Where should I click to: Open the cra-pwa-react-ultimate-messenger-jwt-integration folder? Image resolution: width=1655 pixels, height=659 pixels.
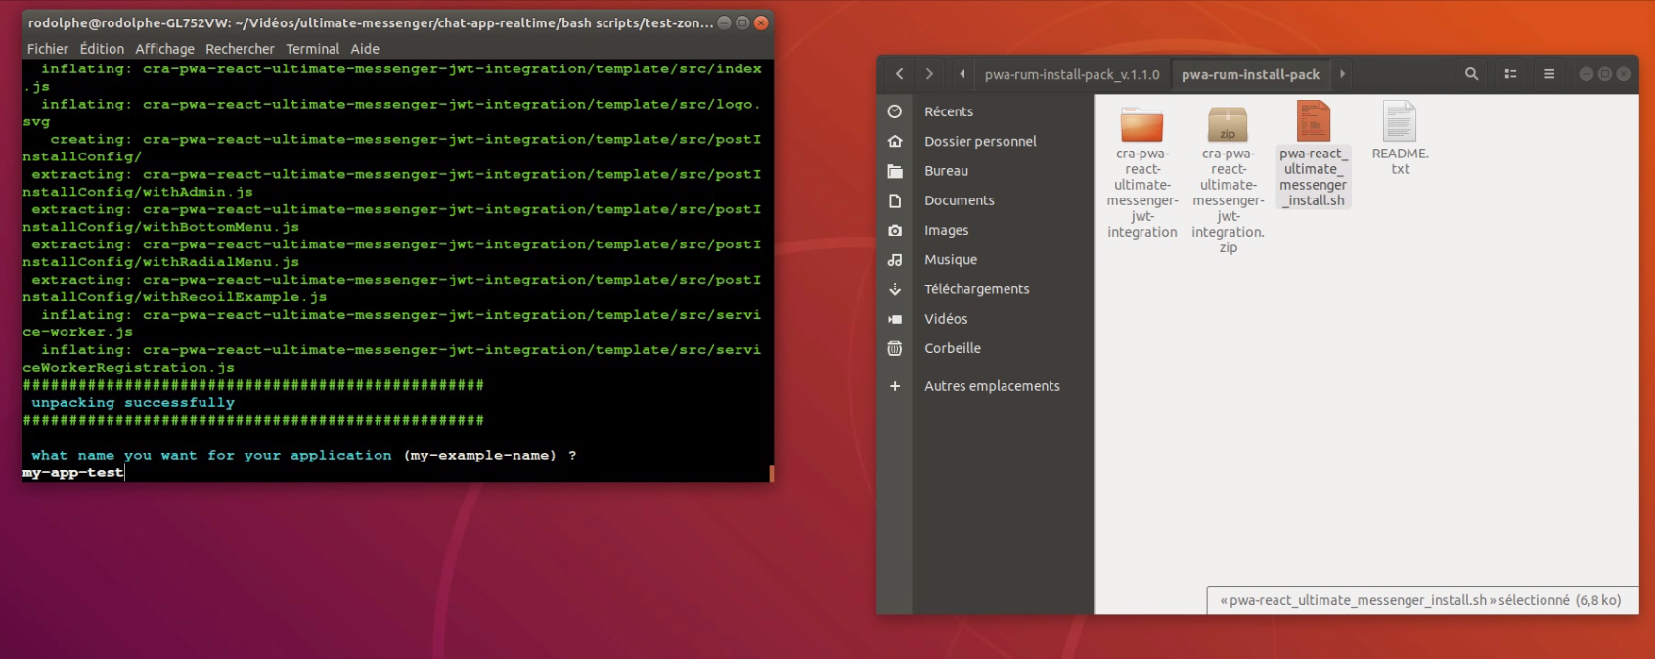[x=1141, y=125]
